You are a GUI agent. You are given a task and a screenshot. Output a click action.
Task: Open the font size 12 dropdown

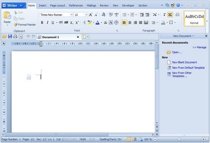point(86,15)
